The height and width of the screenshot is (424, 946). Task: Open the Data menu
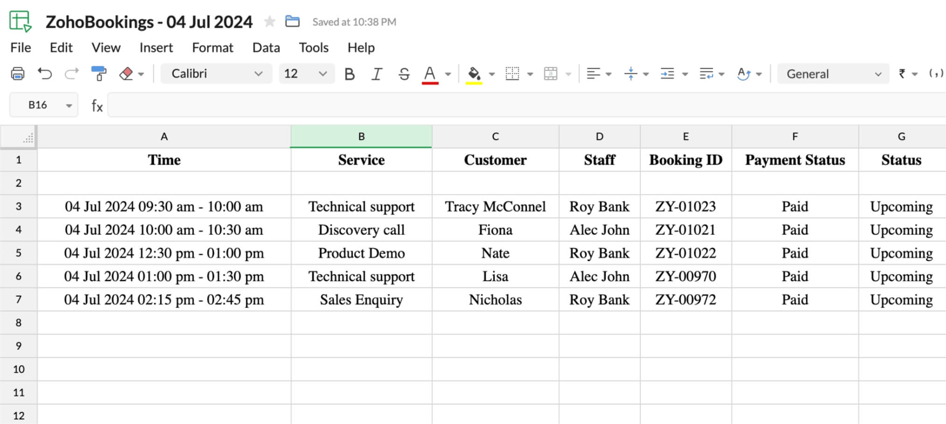coord(266,48)
